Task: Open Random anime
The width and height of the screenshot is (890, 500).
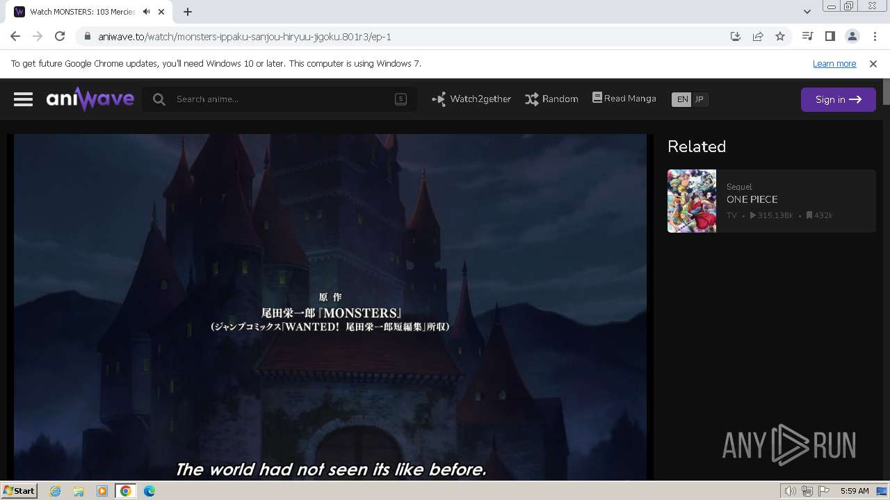Action: [x=551, y=99]
